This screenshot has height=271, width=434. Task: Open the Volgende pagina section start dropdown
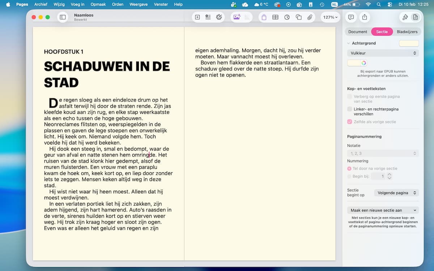(396, 193)
